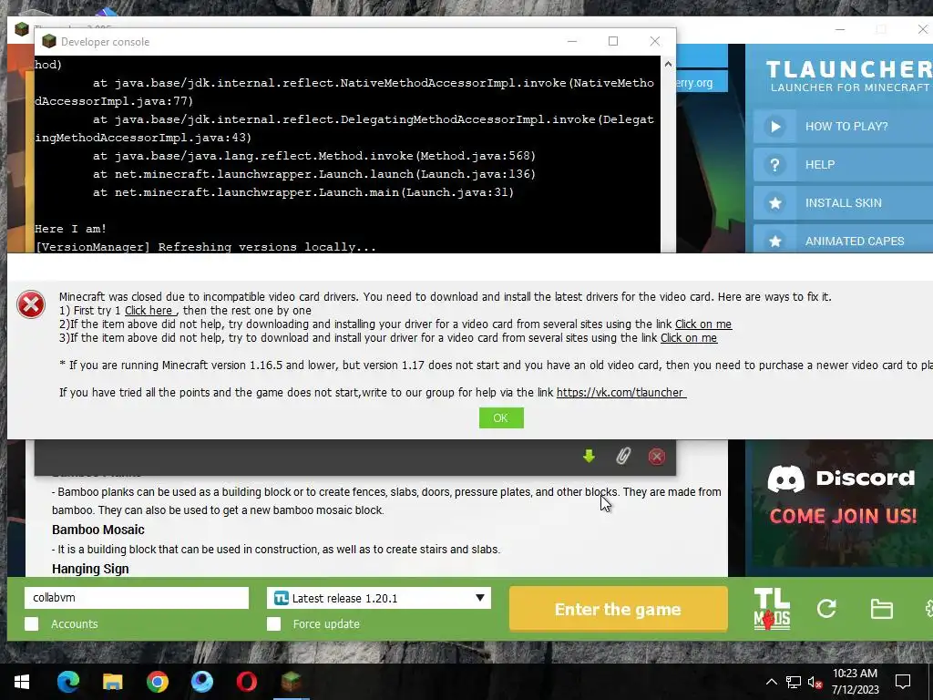Open Opera browser from the taskbar

point(246,682)
